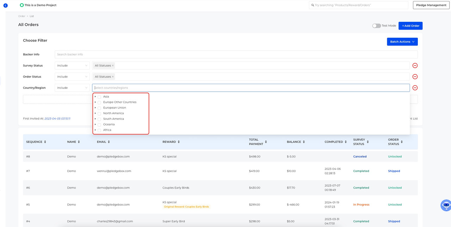Click Couples Early Birds reward in row #6

(x=176, y=188)
